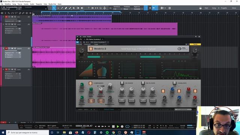This screenshot has width=240, height=135.
Task: Close the Vocalstrip plugin window
Action: pos(199,37)
